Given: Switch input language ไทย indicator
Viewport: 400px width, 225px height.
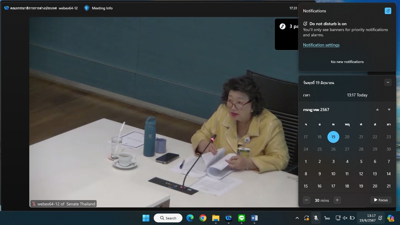Looking at the screenshot, I should coord(327,218).
